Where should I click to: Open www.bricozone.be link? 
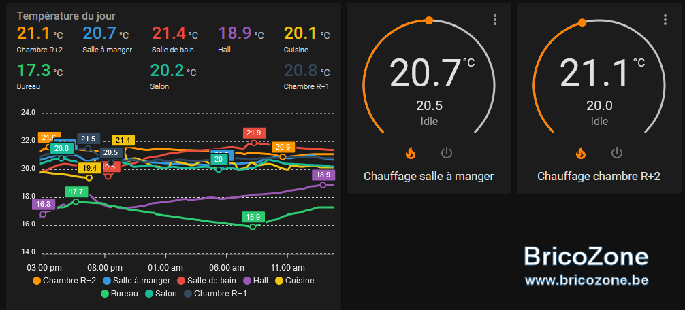586,280
